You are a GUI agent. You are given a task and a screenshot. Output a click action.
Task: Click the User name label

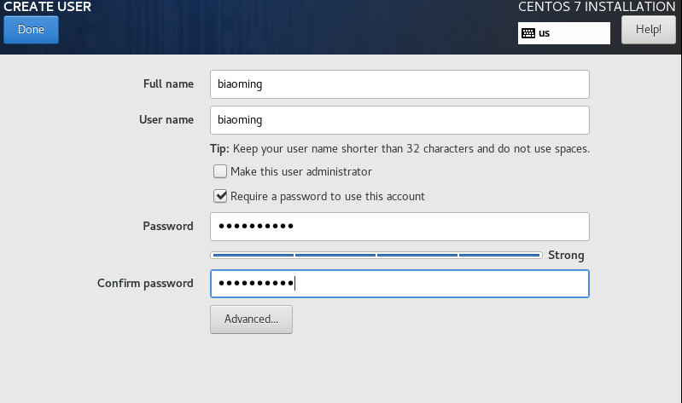(166, 119)
